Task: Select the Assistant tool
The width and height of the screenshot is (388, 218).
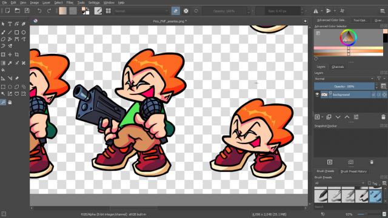Action: [3, 78]
